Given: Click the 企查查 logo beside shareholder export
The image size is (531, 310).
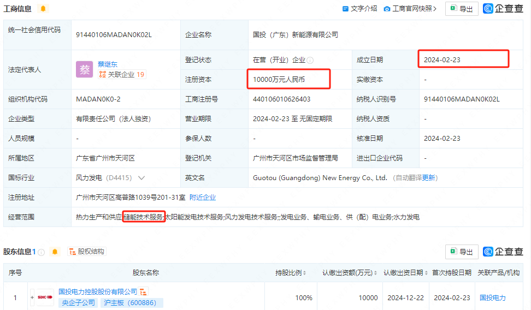Looking at the screenshot, I should click(x=503, y=252).
